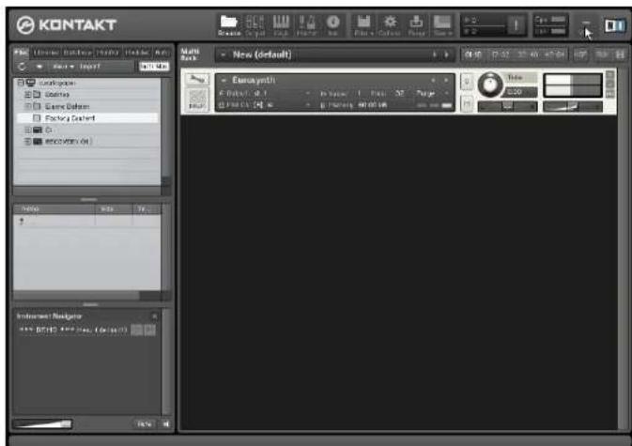
Task: Toggle the bottom small button at instrument header right edge
Action: (610, 94)
